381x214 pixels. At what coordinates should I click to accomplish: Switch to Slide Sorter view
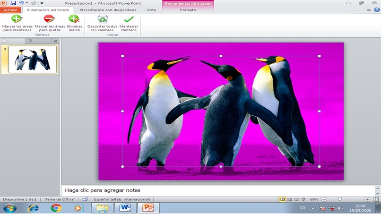(x=290, y=199)
